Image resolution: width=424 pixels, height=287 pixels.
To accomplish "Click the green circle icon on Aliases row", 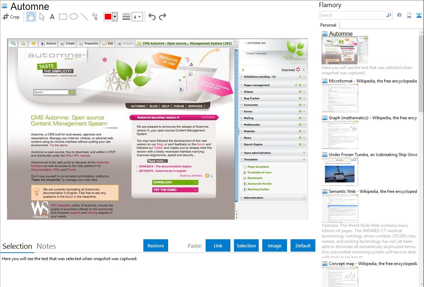I will coord(300,92).
